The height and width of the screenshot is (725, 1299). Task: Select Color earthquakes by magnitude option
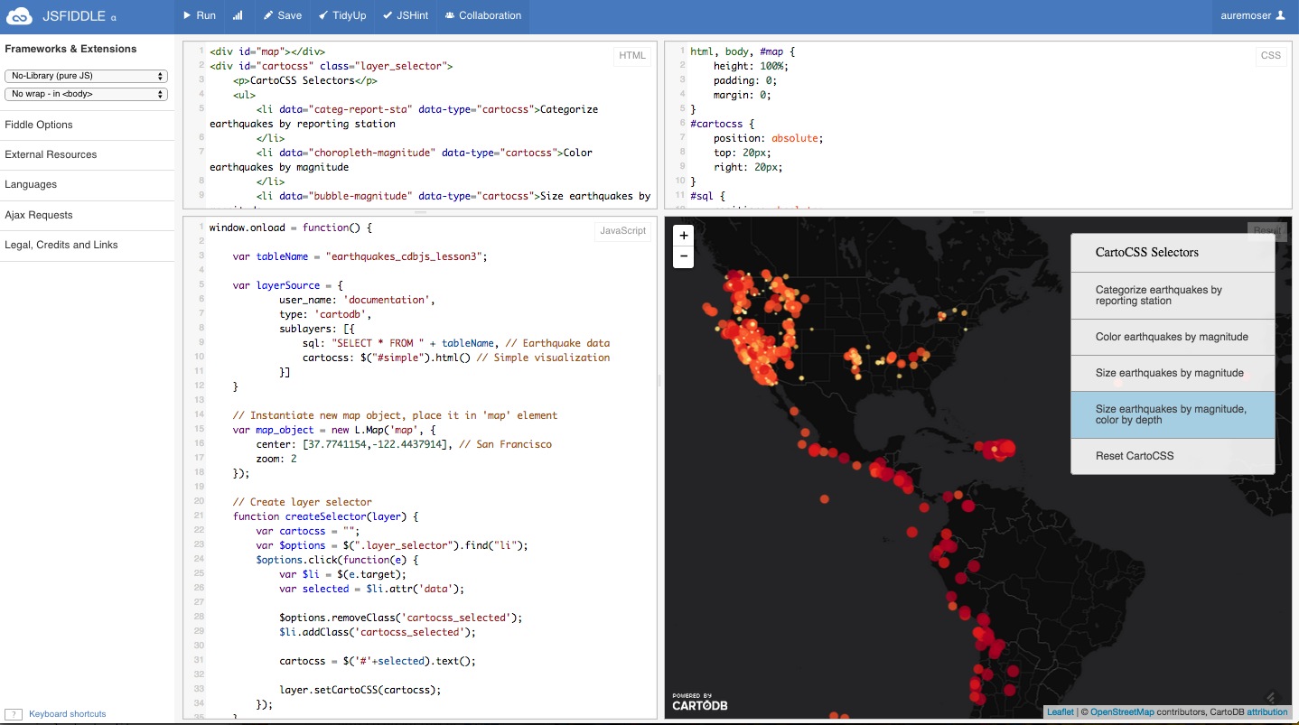1172,337
